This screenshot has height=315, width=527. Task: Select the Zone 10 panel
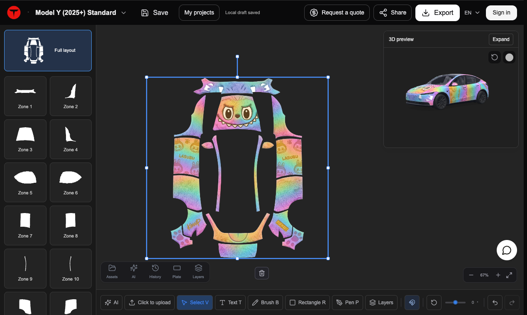point(71,269)
